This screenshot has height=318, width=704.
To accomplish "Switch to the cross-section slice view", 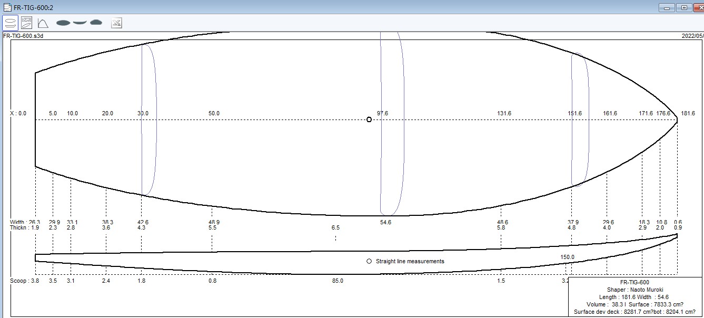I will point(96,23).
